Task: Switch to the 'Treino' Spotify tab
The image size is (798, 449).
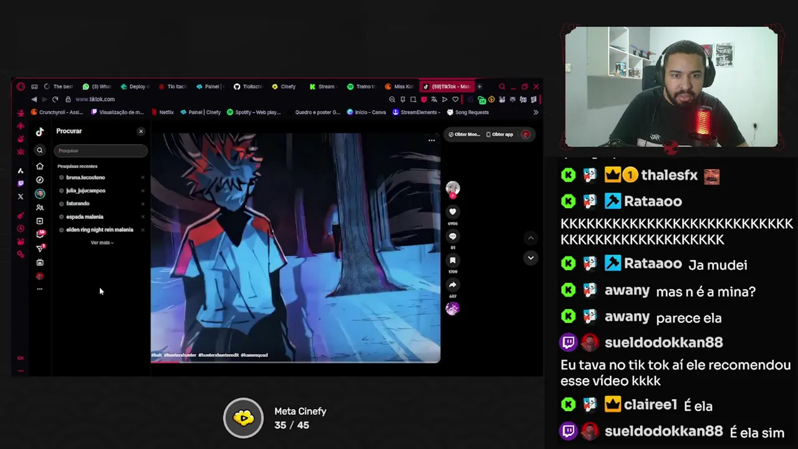Action: [x=362, y=87]
